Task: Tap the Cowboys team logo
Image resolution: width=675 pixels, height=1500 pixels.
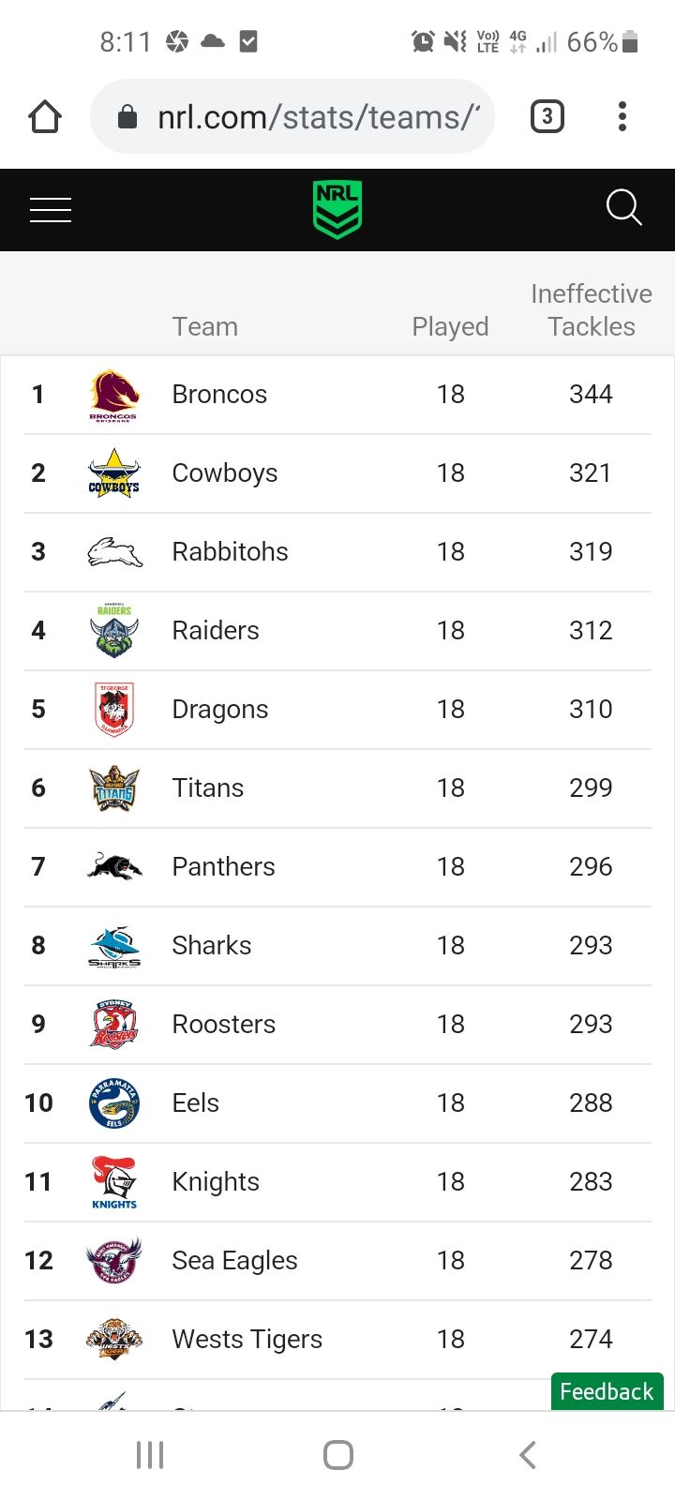Action: coord(113,473)
